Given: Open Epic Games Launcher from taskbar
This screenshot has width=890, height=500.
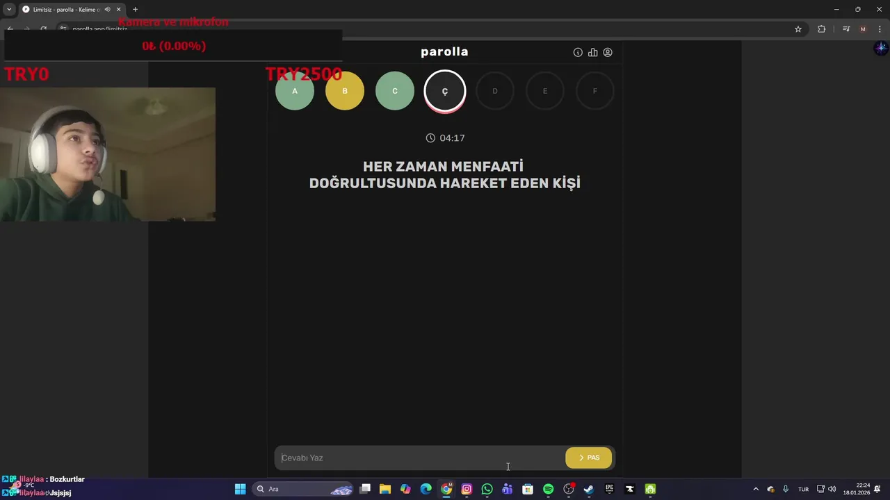Looking at the screenshot, I should coord(609,489).
